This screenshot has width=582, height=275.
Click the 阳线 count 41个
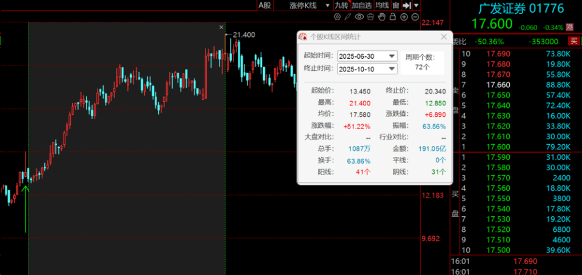[x=363, y=172]
